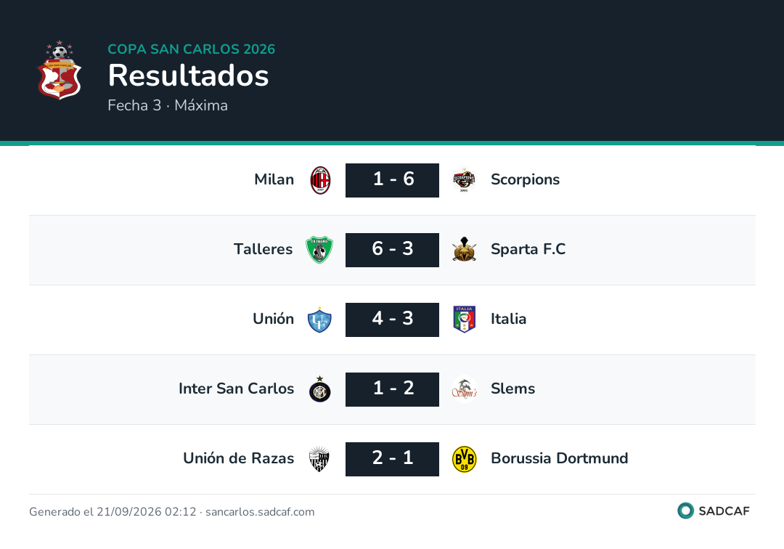The height and width of the screenshot is (549, 784).
Task: Click the Scorpions team badge
Action: click(464, 180)
